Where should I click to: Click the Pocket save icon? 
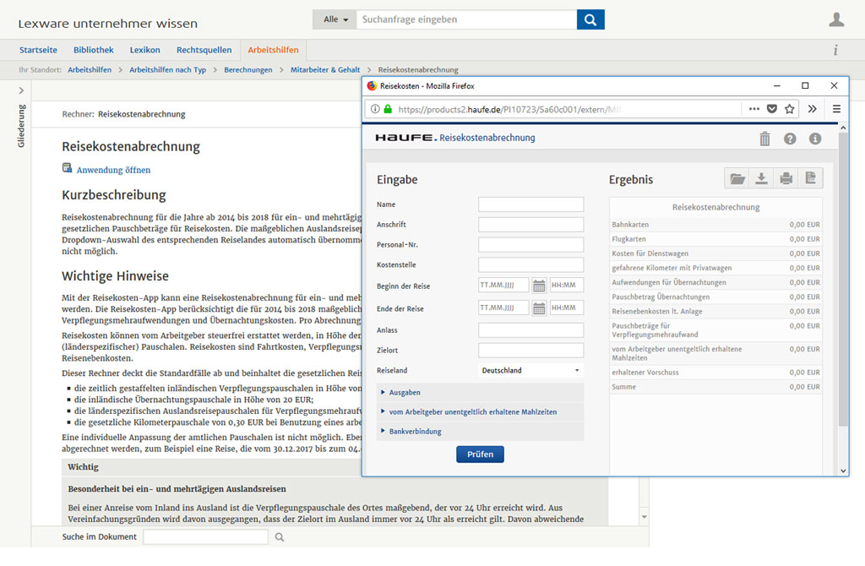[772, 109]
